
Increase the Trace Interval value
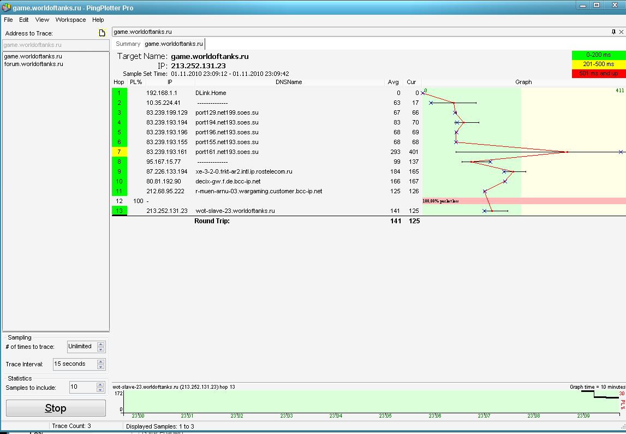[x=101, y=362]
